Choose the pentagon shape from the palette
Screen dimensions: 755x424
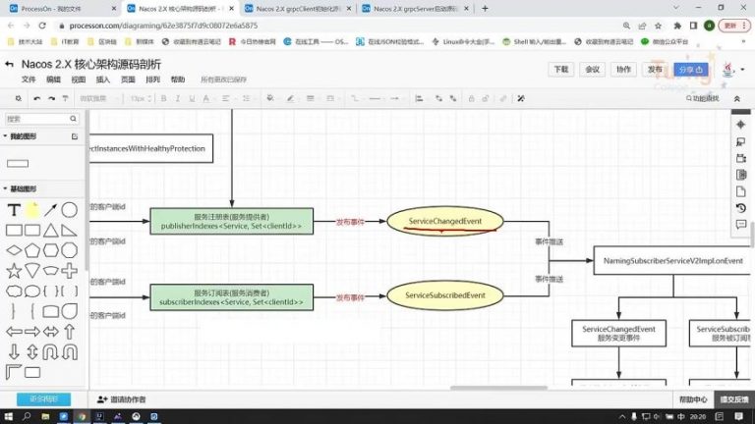32,250
